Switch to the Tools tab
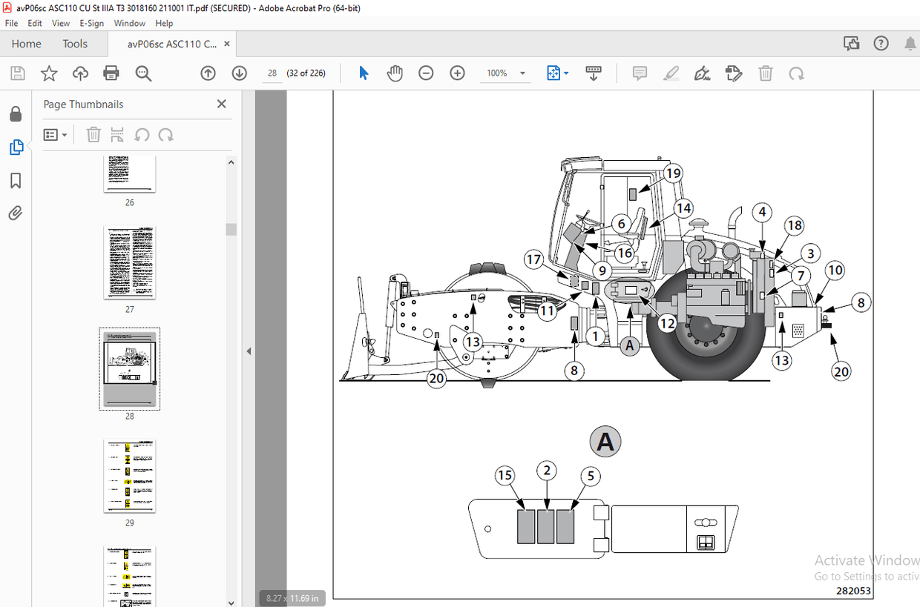920x607 pixels. [74, 44]
